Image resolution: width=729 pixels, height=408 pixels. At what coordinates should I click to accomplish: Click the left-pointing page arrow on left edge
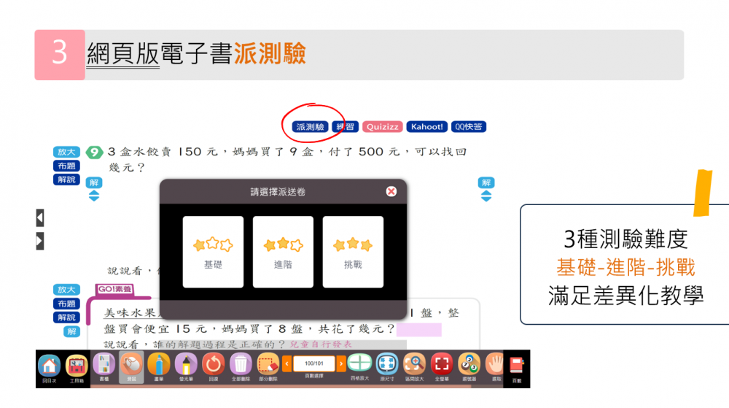coord(39,218)
